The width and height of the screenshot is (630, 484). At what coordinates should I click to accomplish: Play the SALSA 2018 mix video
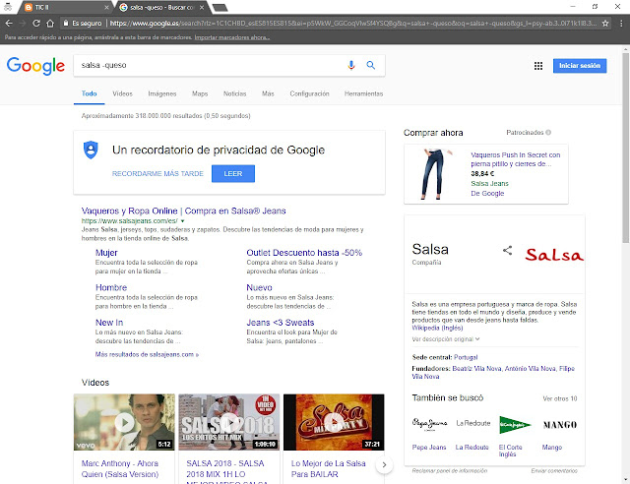[x=229, y=422]
